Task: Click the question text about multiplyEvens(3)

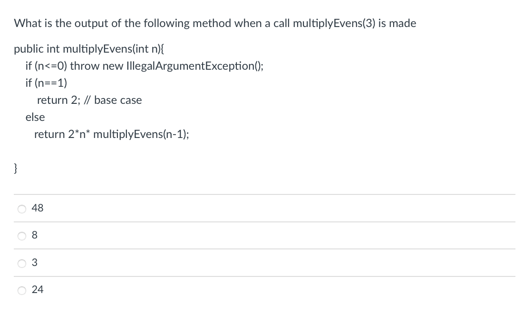Action: [214, 23]
